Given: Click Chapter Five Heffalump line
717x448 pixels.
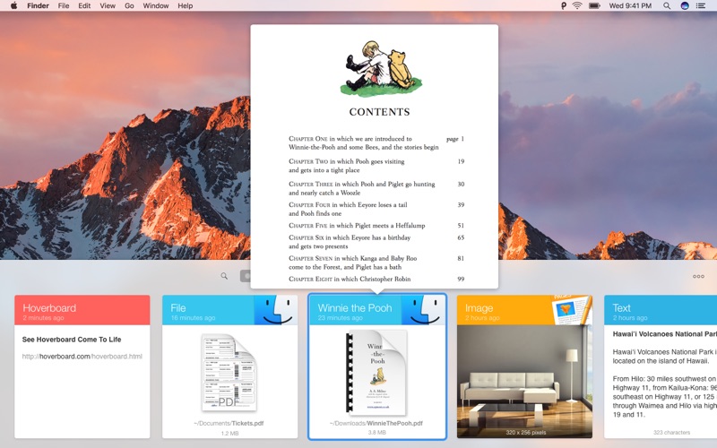Looking at the screenshot, I should 376,226.
